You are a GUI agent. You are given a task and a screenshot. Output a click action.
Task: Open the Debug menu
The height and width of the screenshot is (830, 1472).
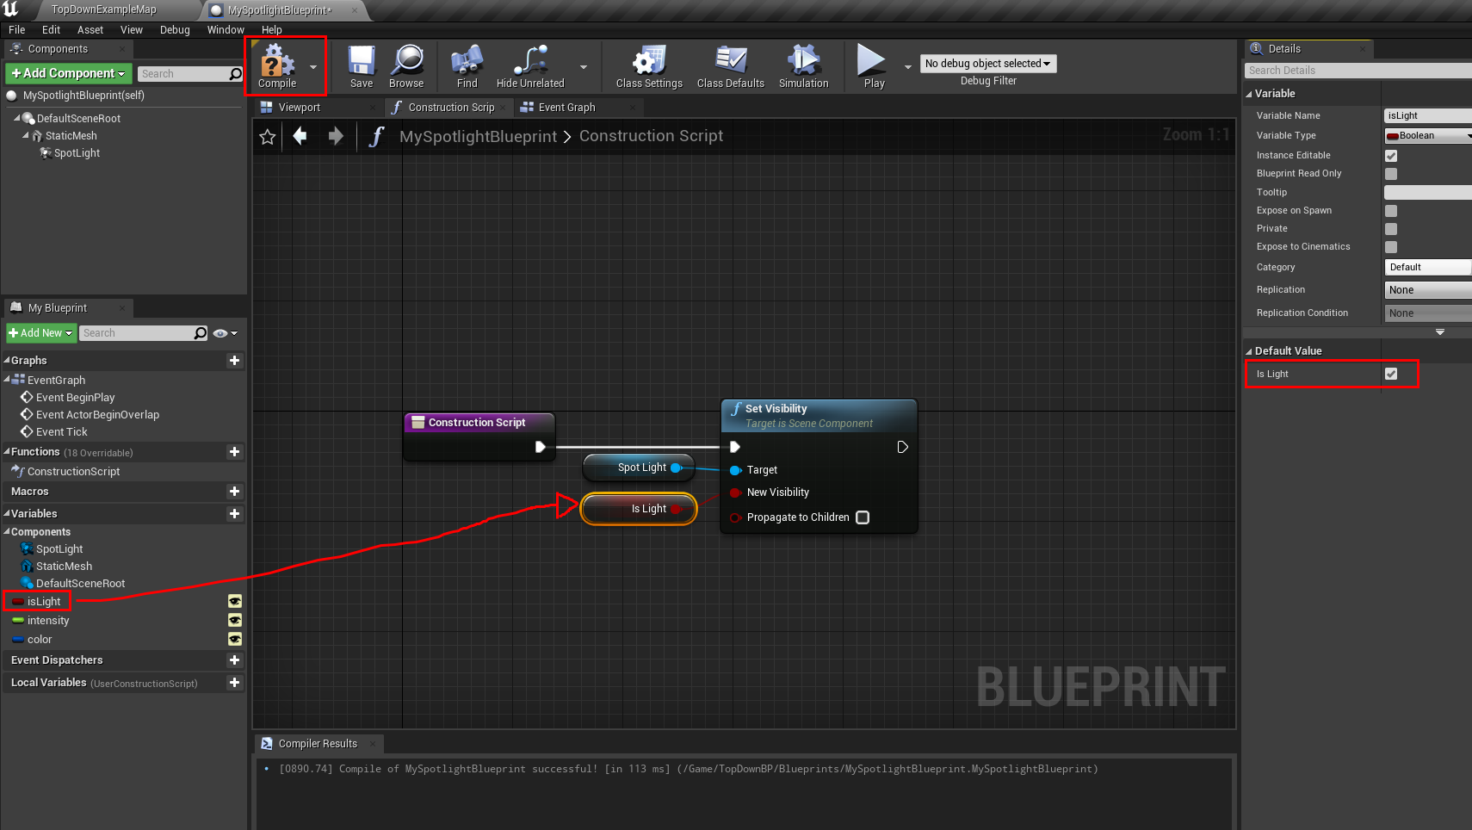tap(175, 30)
